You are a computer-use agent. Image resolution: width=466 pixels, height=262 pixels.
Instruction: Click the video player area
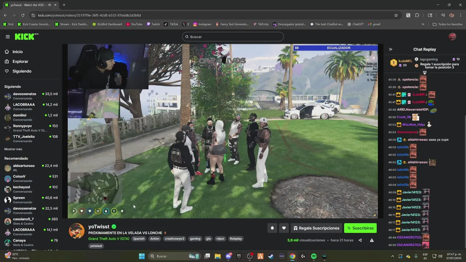point(223,131)
